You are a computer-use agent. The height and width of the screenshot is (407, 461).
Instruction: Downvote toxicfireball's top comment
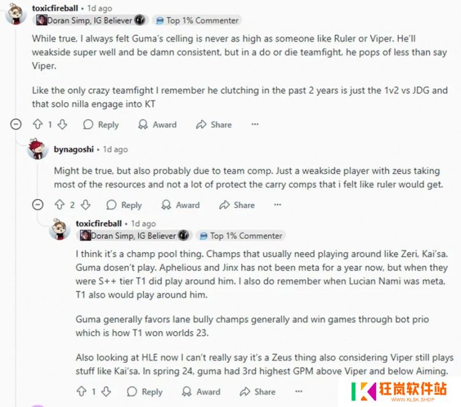tap(62, 125)
